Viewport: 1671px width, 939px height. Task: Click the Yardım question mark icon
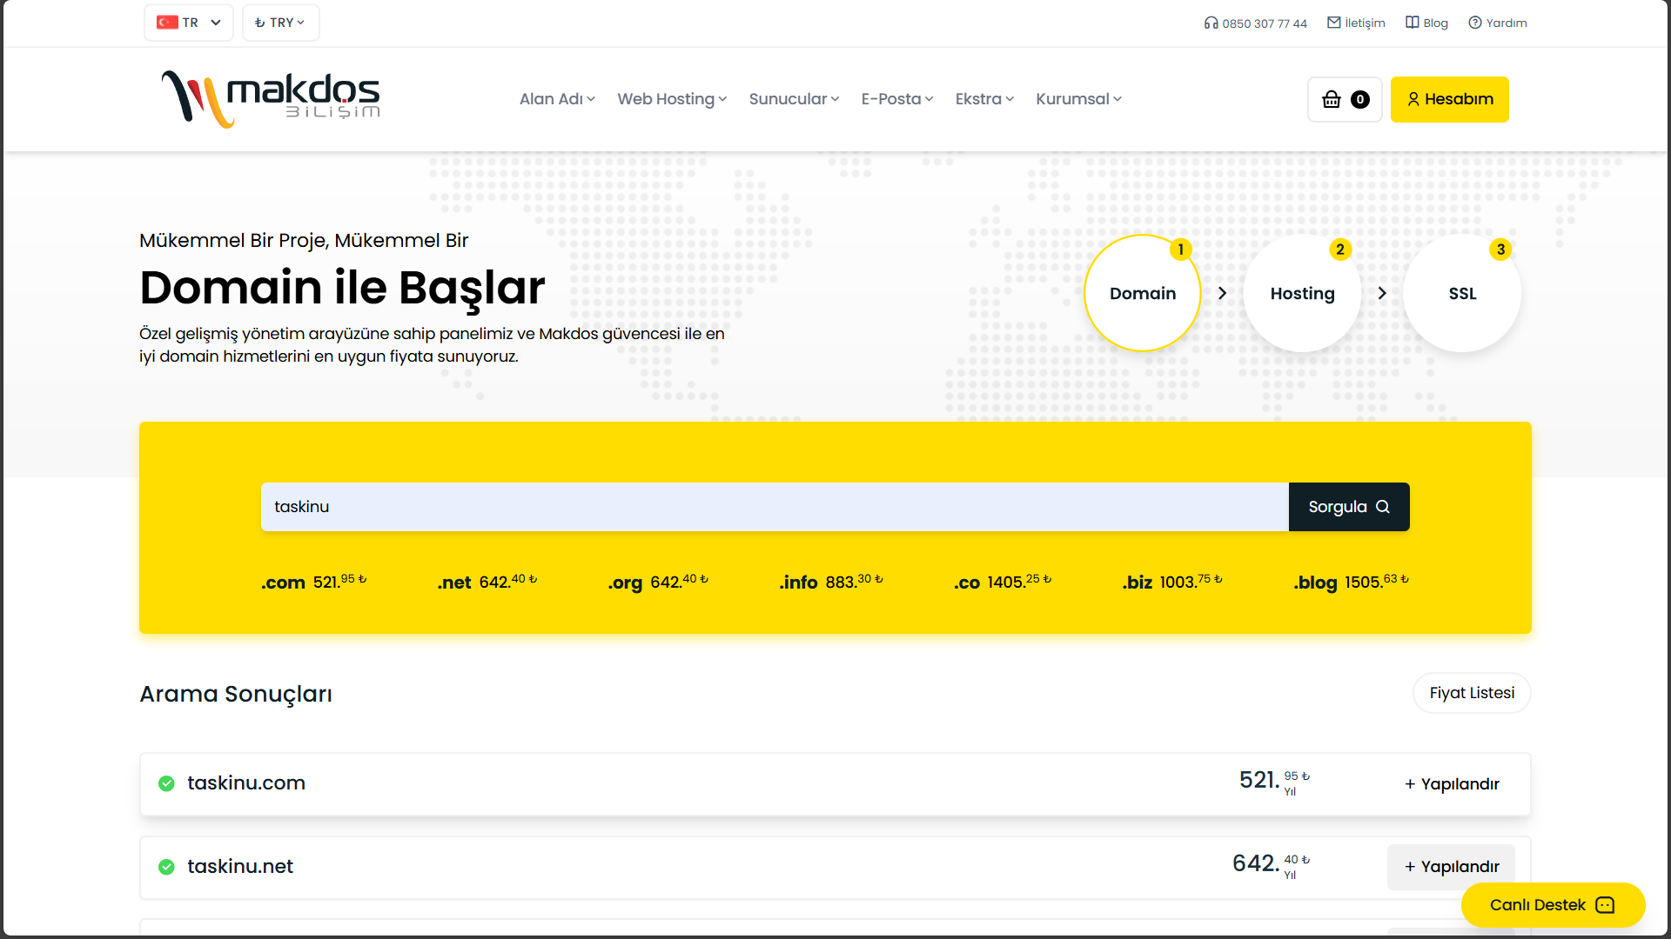pyautogui.click(x=1474, y=23)
